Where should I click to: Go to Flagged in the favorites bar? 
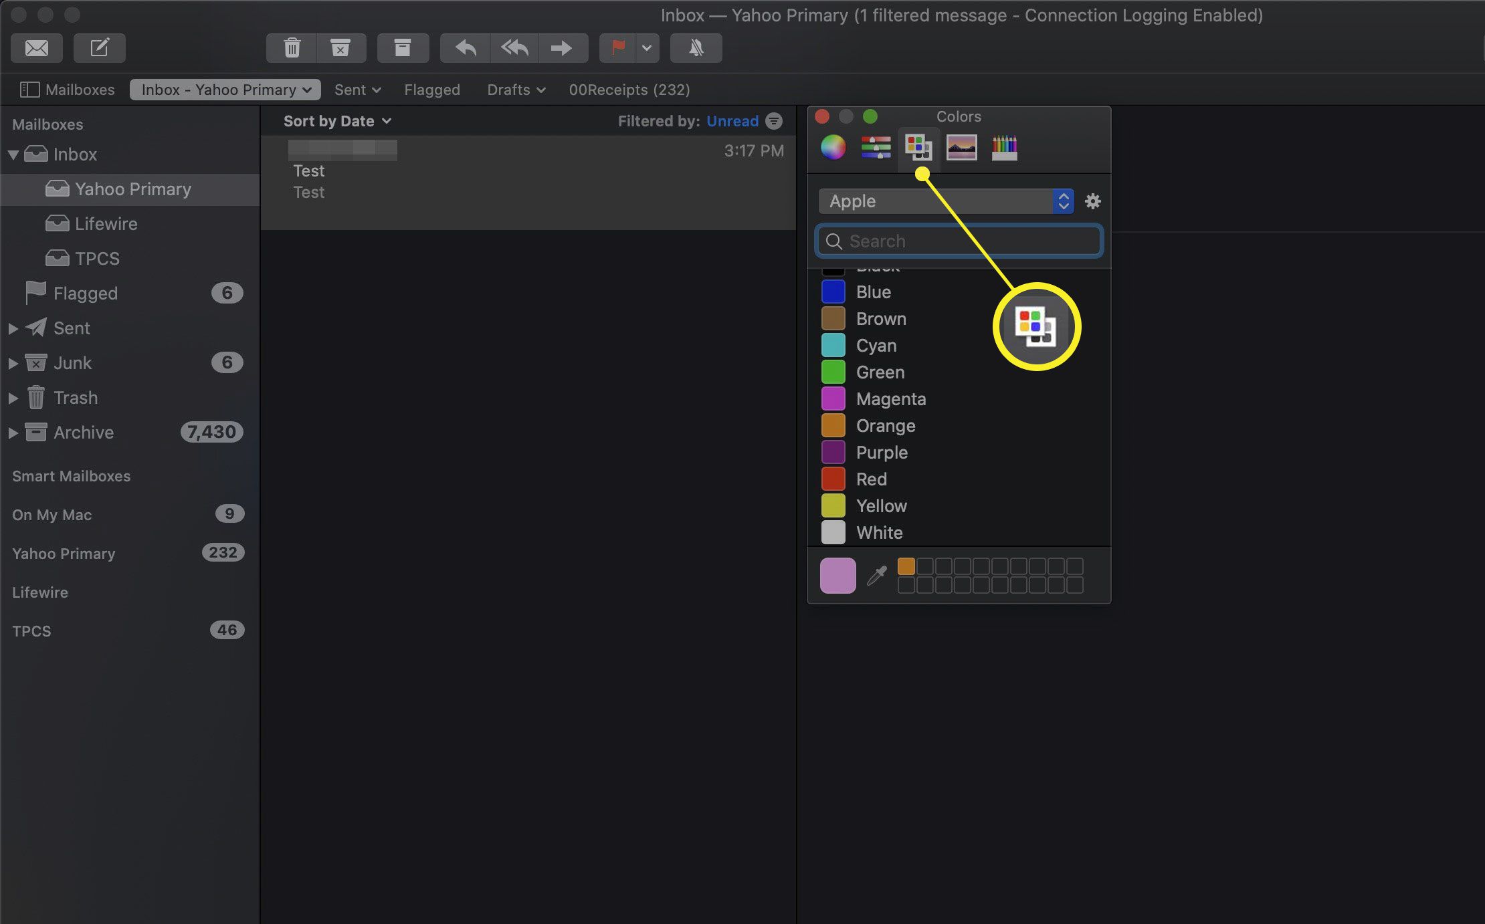(432, 90)
